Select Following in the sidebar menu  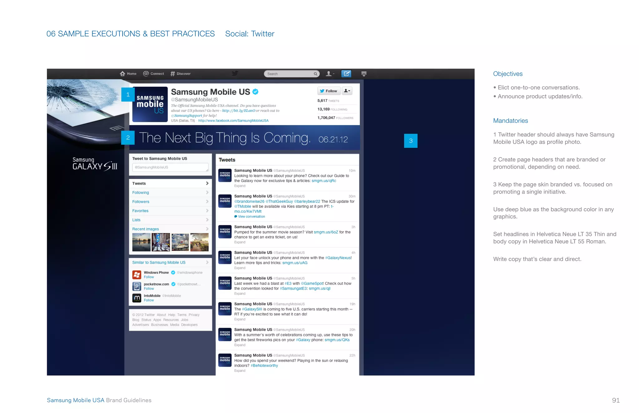click(170, 193)
